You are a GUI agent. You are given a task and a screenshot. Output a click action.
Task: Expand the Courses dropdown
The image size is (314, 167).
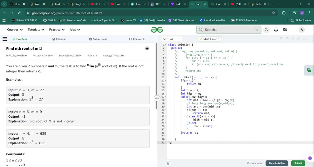pyautogui.click(x=14, y=30)
